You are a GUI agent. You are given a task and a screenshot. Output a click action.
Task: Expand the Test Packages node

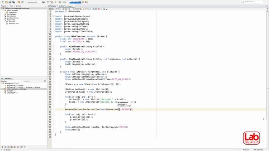(3, 14)
